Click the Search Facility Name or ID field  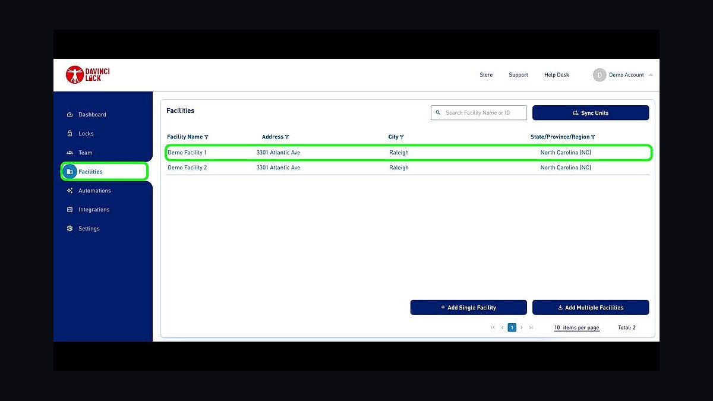pyautogui.click(x=479, y=113)
